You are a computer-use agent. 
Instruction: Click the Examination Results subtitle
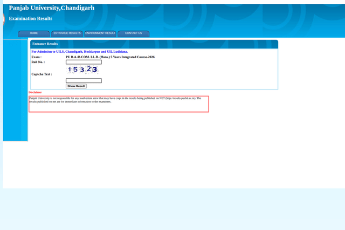[31, 18]
